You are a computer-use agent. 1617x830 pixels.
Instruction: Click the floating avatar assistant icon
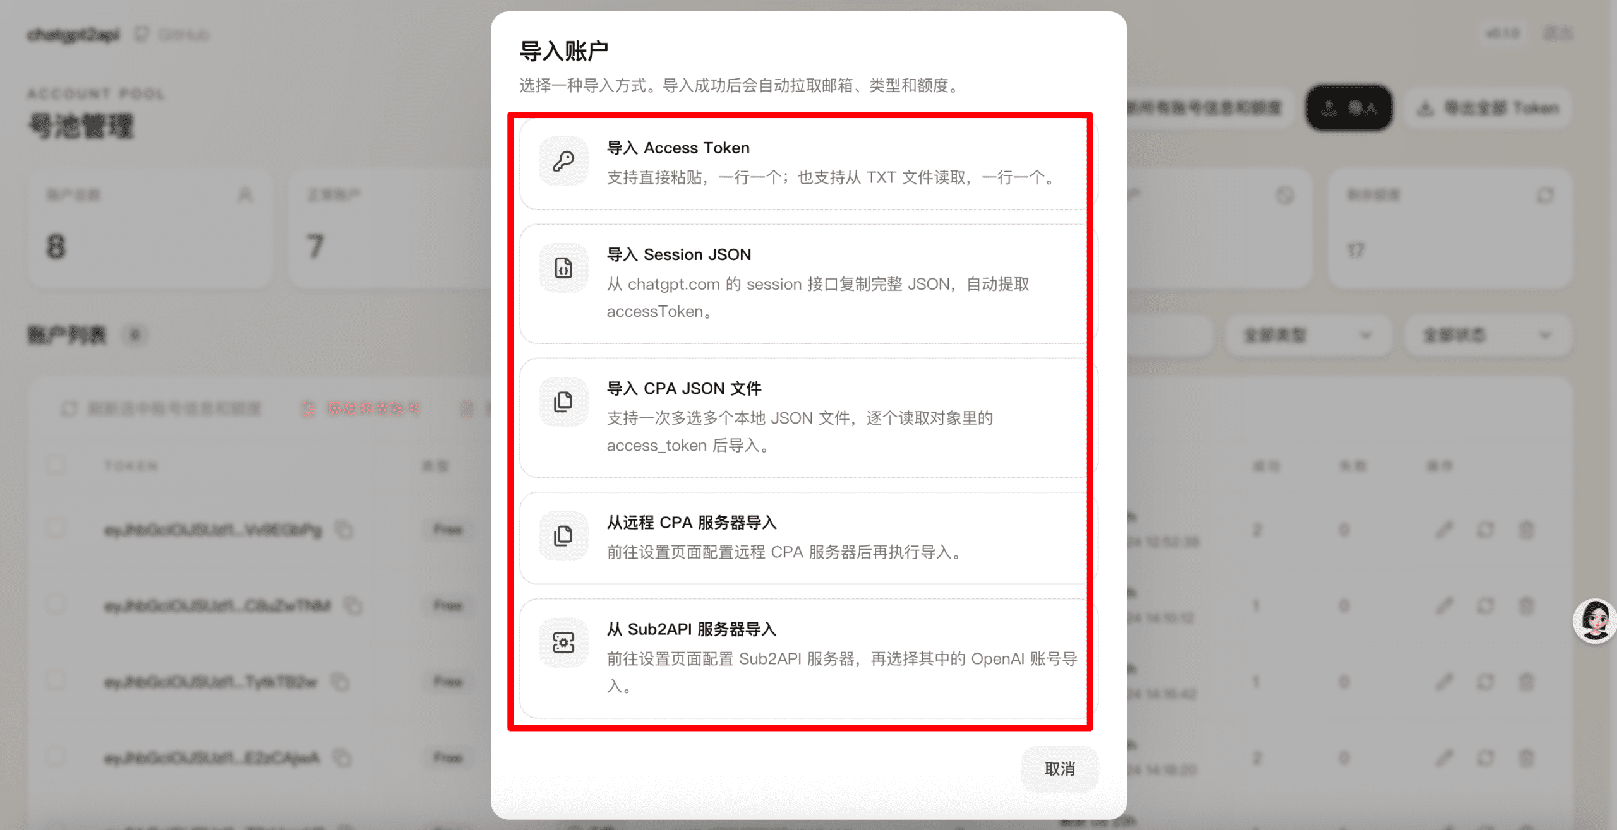[x=1595, y=621]
